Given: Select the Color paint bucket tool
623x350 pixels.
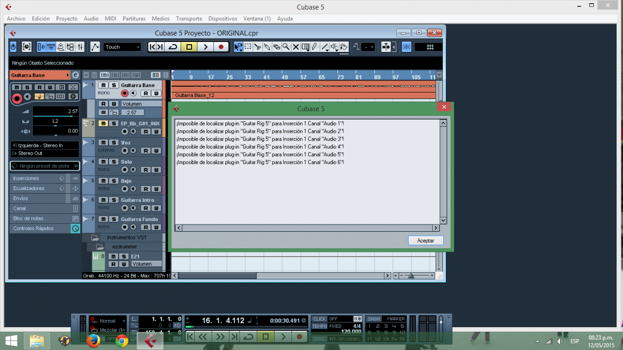Looking at the screenshot, I should tap(343, 47).
